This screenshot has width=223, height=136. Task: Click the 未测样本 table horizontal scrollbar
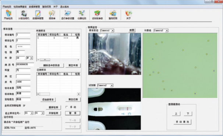coord(58,60)
